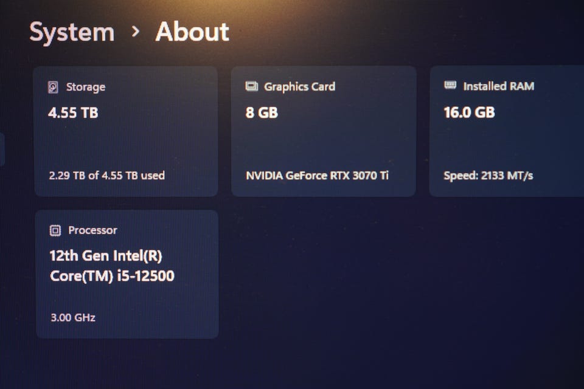Click the breadcrumb chevron separator
Viewport: 584px width, 389px height.
(x=135, y=31)
